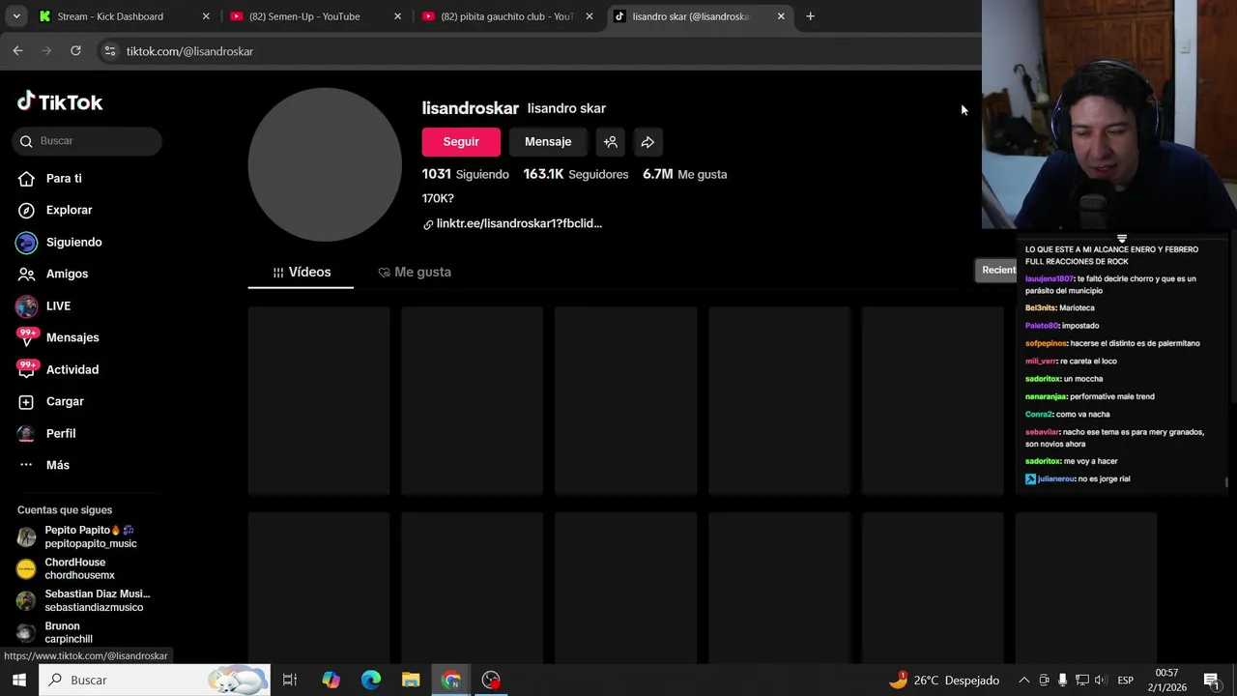Click the Mensaje button
Screen dimensions: 1237x696
[x=548, y=142]
